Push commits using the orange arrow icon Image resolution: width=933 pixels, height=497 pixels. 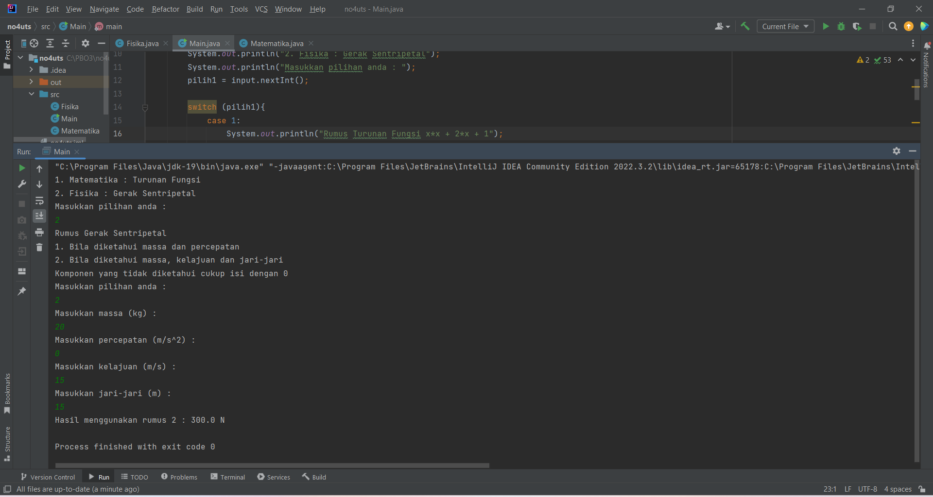(908, 26)
